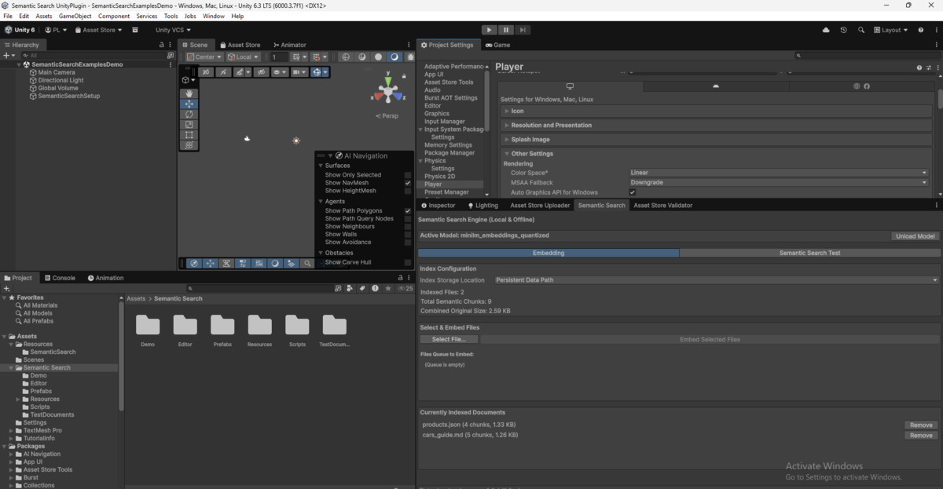Viewport: 943px width, 489px height.
Task: Select the Hand view tool
Action: click(189, 93)
